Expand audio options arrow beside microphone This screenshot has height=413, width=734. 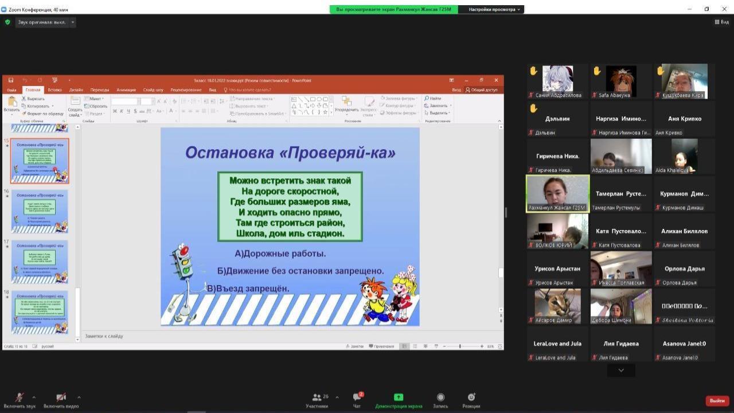click(x=34, y=397)
